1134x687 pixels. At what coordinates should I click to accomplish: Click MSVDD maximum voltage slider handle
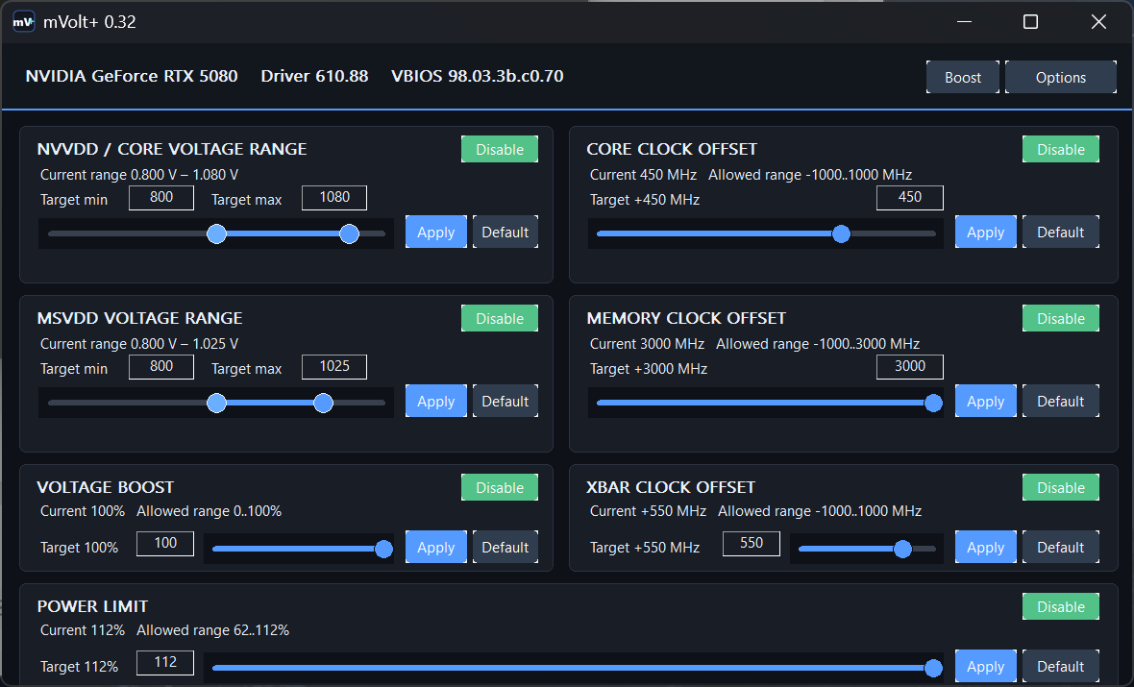pos(323,403)
